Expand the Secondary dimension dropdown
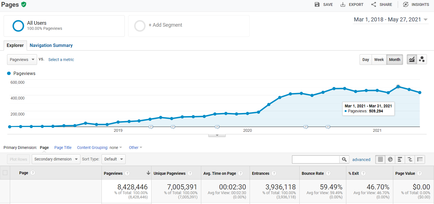The height and width of the screenshot is (204, 434). 56,159
